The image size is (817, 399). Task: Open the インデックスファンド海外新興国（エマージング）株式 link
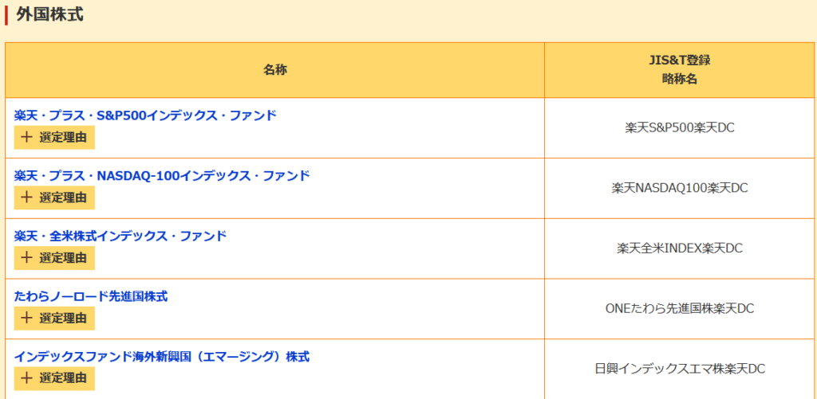coord(162,357)
